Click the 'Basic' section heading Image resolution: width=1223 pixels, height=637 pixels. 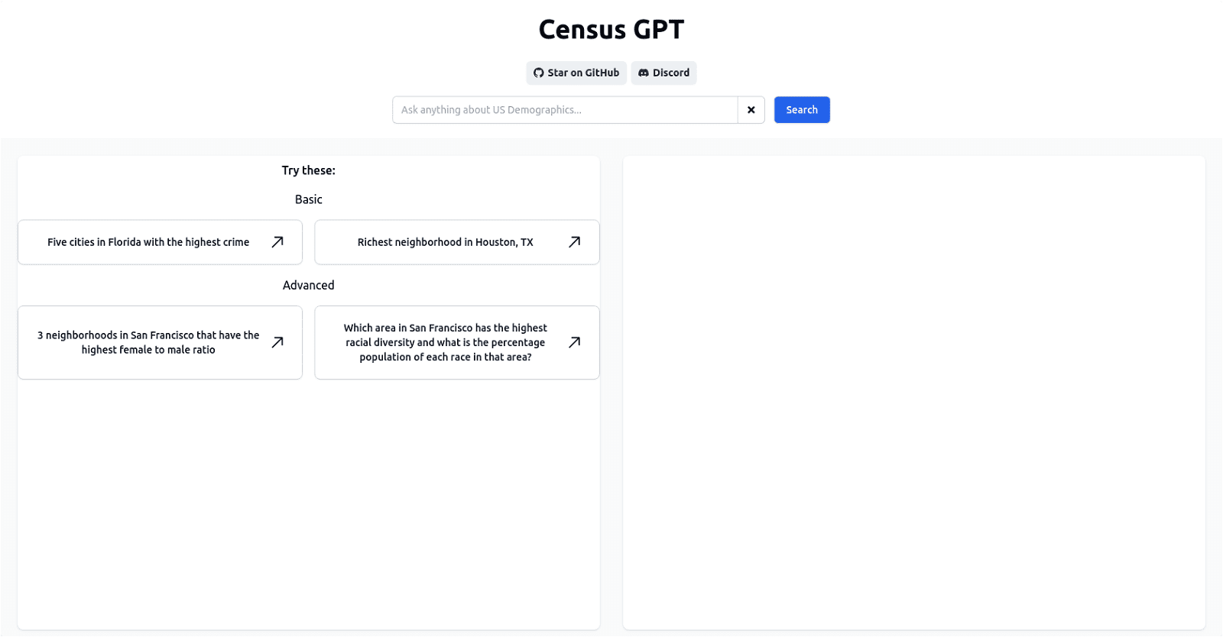308,199
